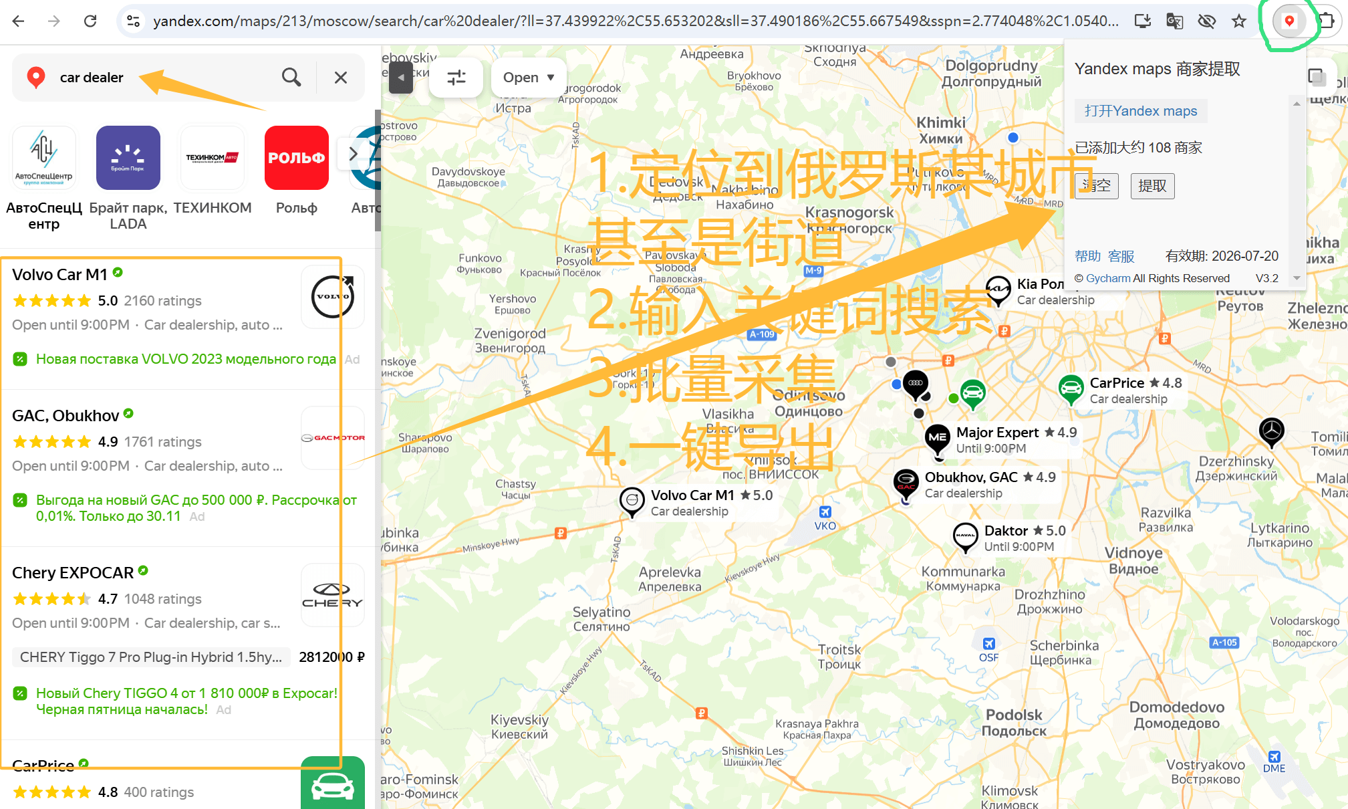Viewport: 1348px width, 809px height.
Task: Open the Chery EXPOCAR listing
Action: coord(73,573)
